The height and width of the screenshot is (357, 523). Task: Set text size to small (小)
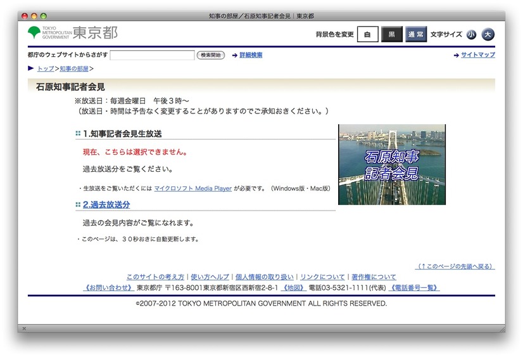[471, 34]
